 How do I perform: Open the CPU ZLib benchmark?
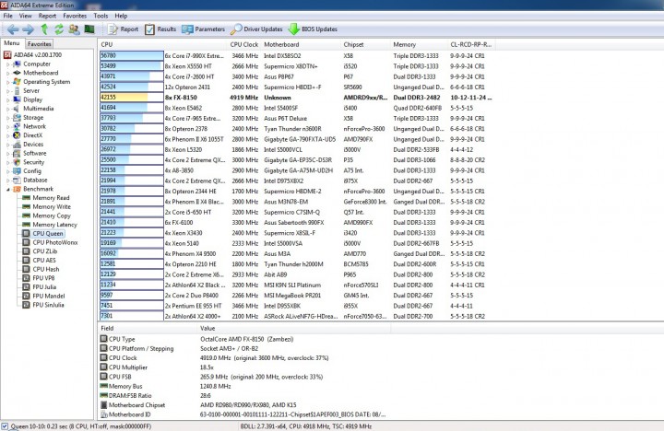(x=40, y=251)
